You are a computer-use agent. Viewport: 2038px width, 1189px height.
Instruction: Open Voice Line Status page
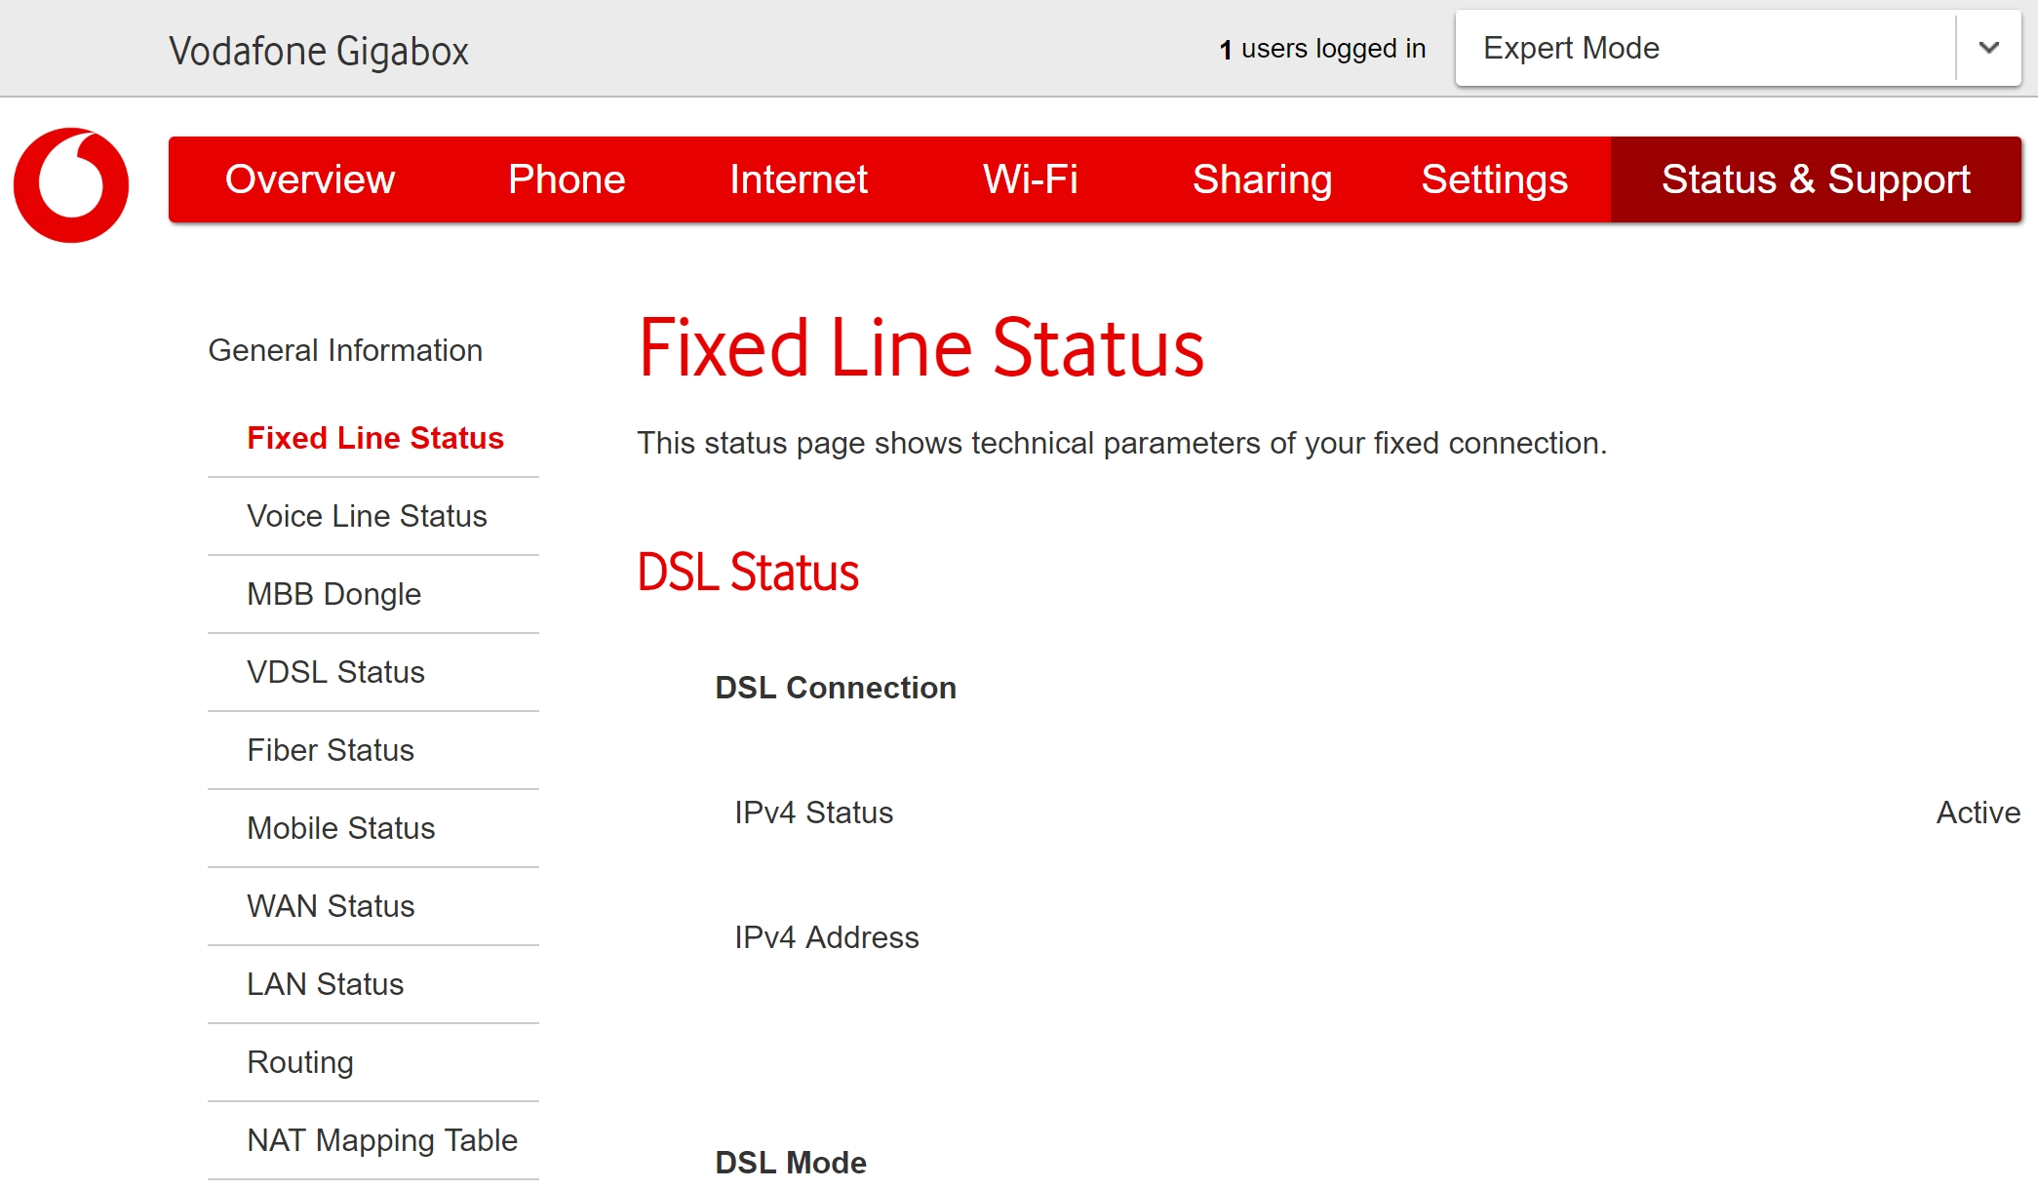pos(367,516)
